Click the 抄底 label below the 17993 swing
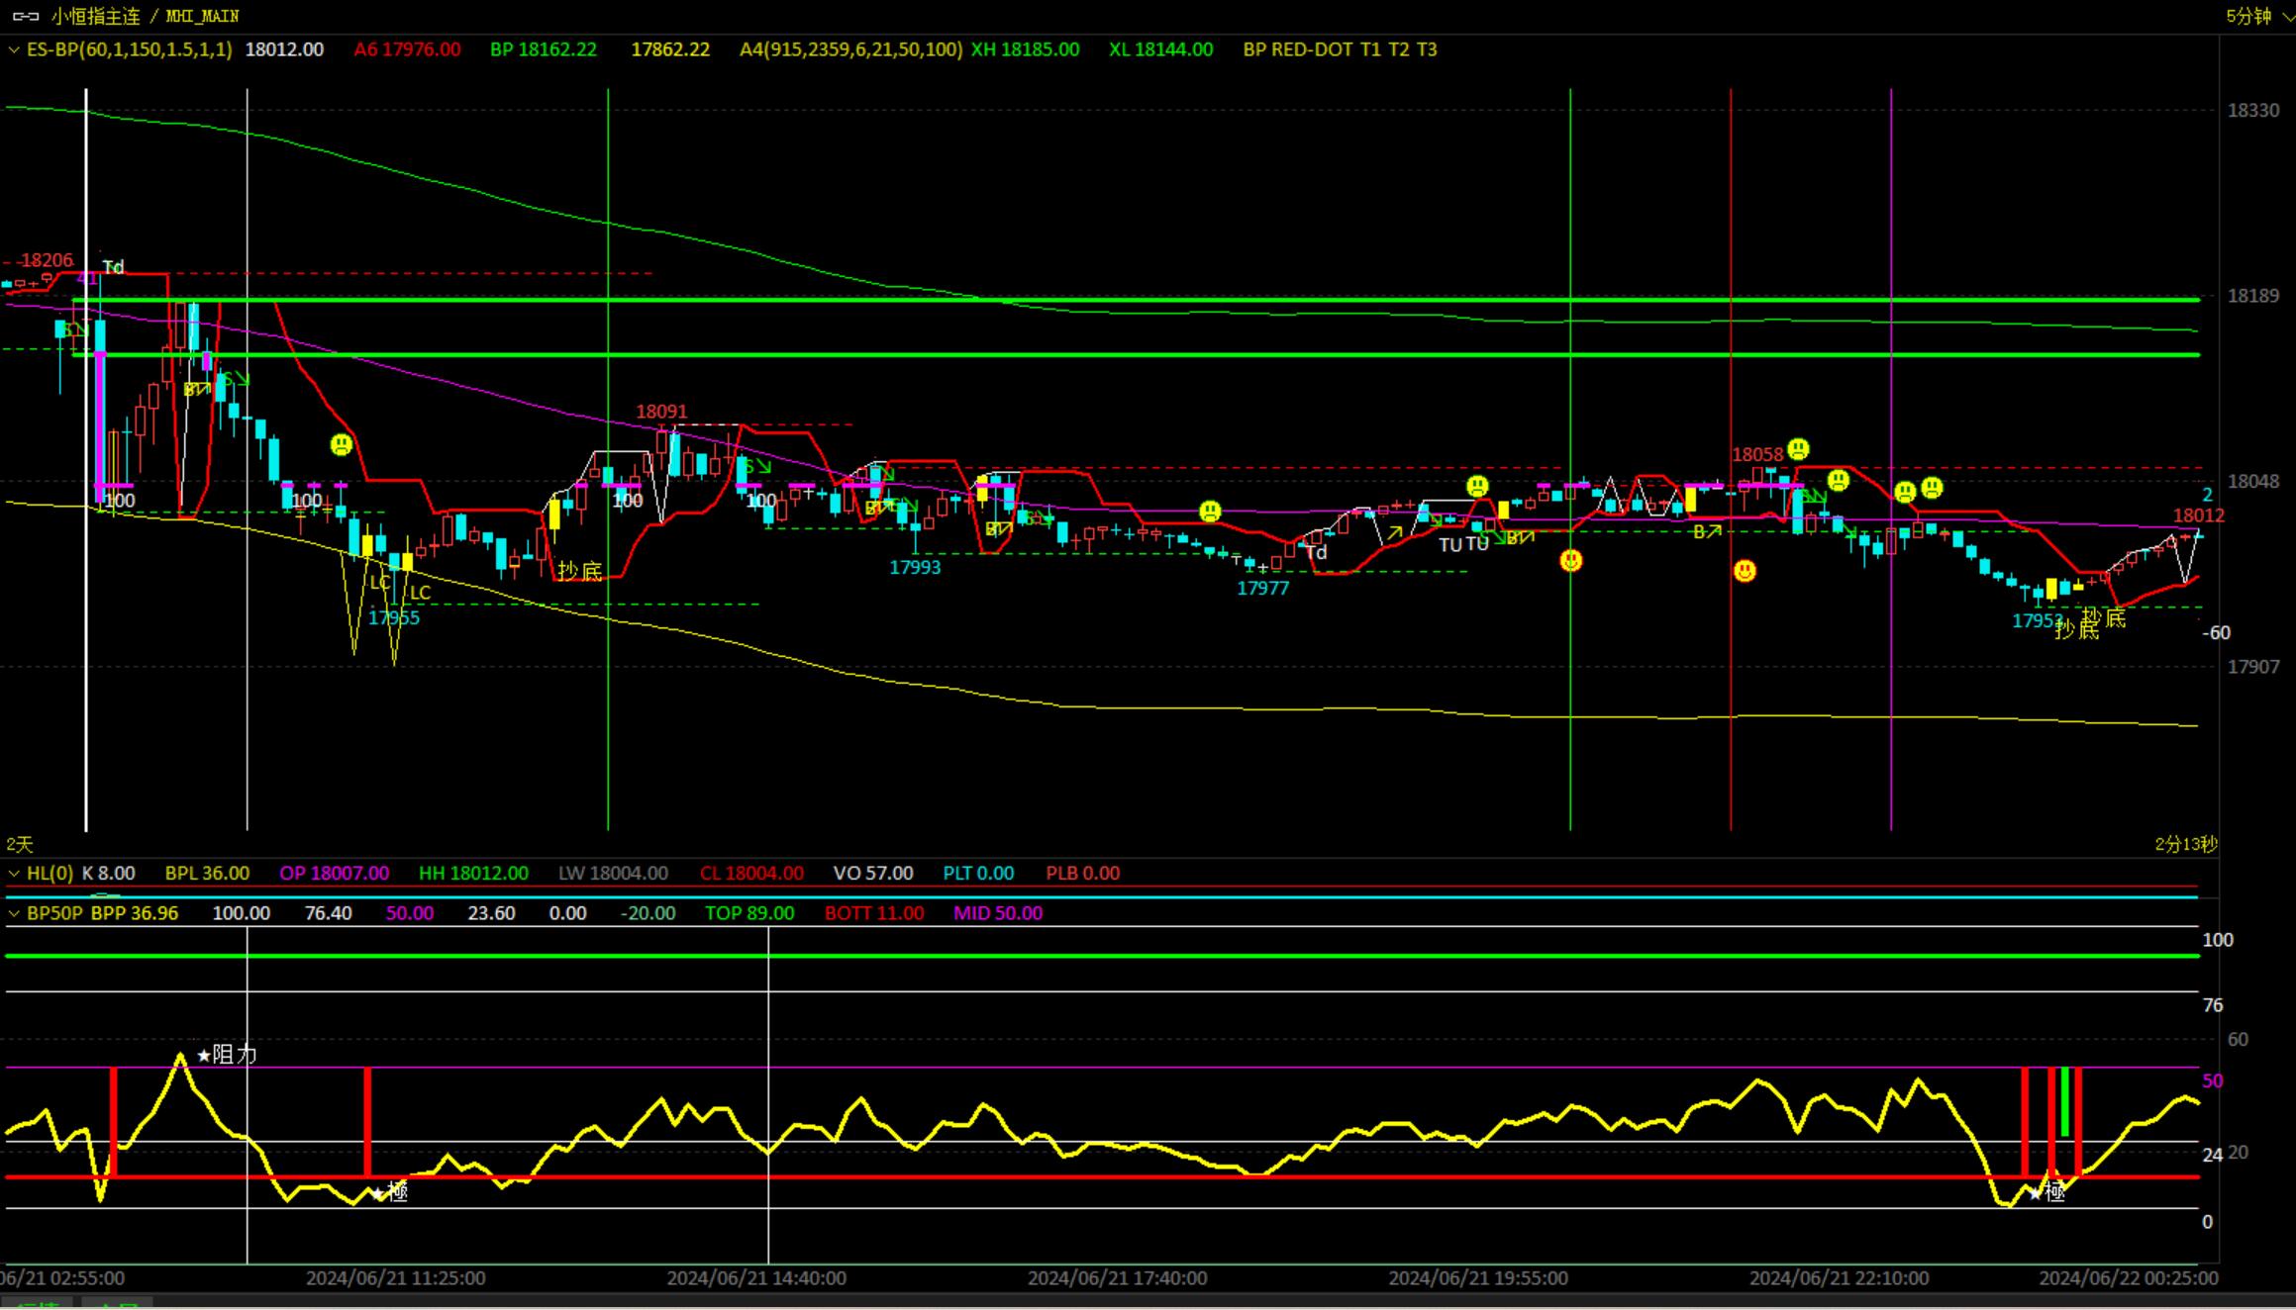Image resolution: width=2296 pixels, height=1310 pixels. (x=579, y=571)
